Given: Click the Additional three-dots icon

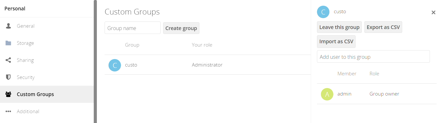Looking at the screenshot, I should [8, 111].
